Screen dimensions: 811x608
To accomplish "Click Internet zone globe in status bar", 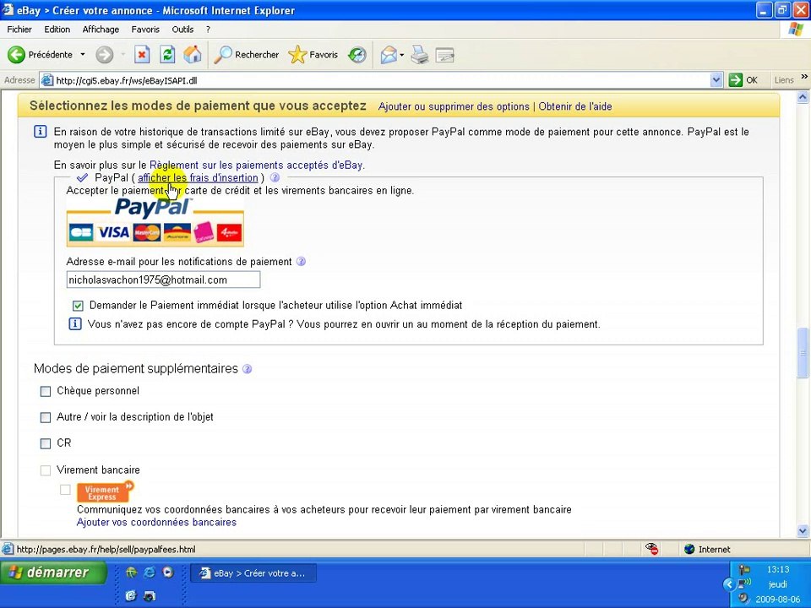I will (x=689, y=549).
